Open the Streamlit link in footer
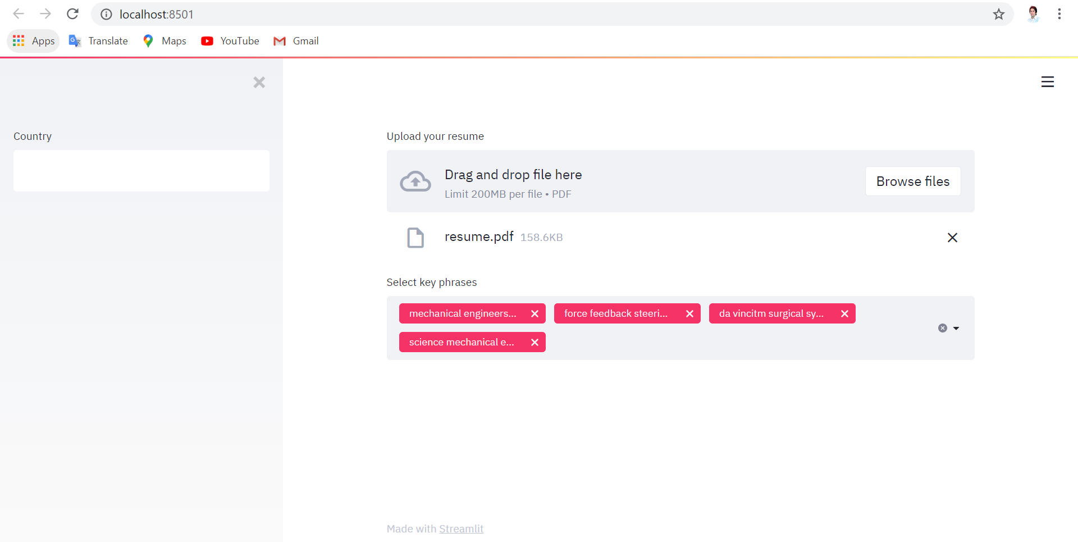The width and height of the screenshot is (1078, 542). (x=461, y=529)
